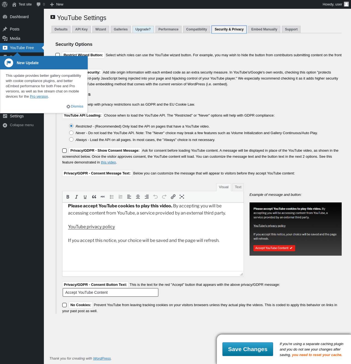The width and height of the screenshot is (351, 364).
Task: Open the Compatibility tab
Action: point(197,29)
